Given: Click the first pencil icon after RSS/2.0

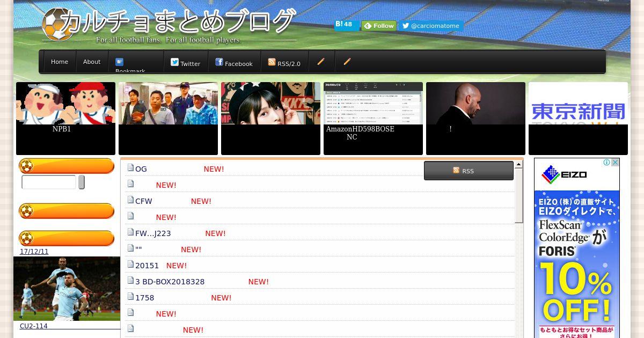Looking at the screenshot, I should (321, 62).
